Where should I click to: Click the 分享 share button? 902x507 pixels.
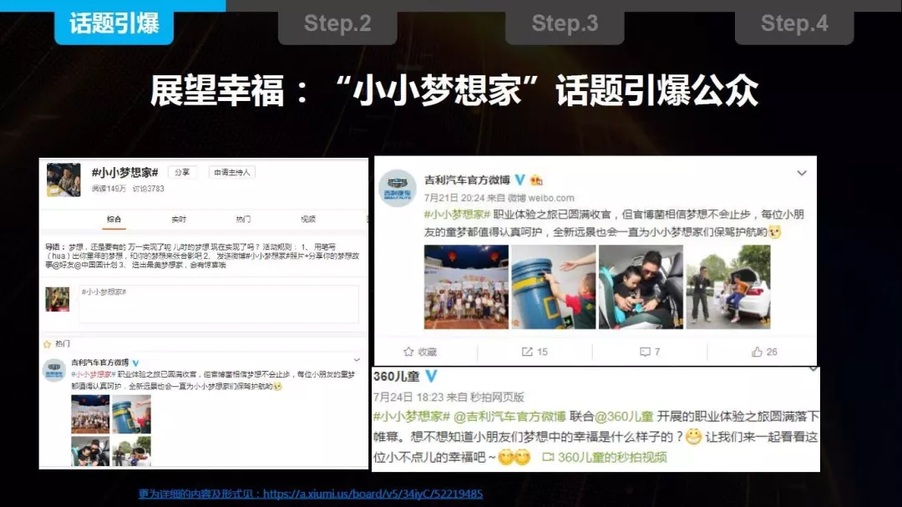pyautogui.click(x=181, y=172)
